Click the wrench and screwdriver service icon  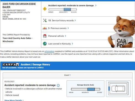(x=45, y=20)
